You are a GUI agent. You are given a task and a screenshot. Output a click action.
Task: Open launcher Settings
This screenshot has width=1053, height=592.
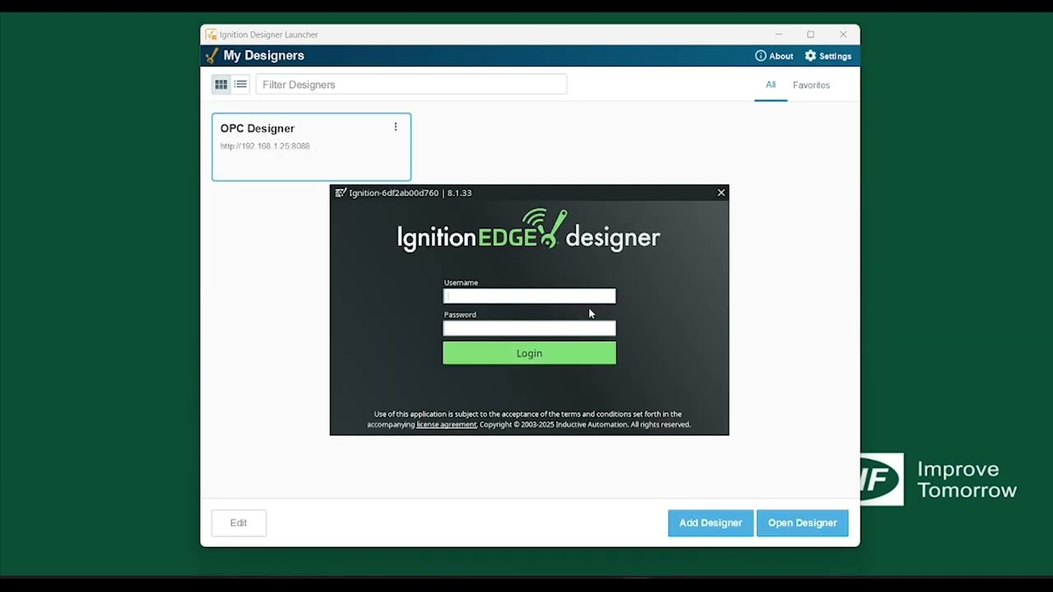pyautogui.click(x=828, y=56)
